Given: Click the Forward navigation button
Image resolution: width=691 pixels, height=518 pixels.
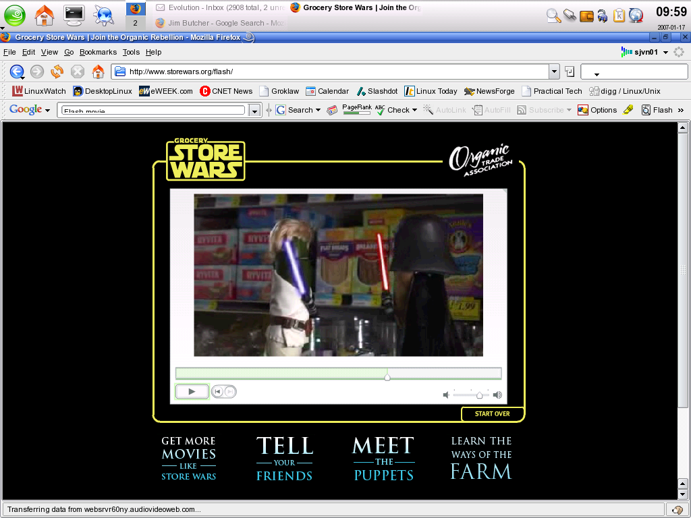Looking at the screenshot, I should (37, 71).
